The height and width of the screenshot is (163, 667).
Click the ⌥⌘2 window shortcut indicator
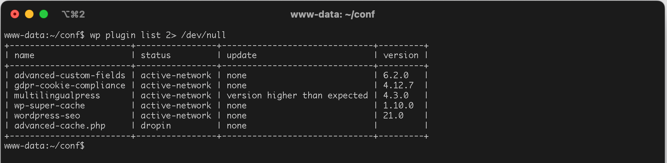pyautogui.click(x=73, y=14)
